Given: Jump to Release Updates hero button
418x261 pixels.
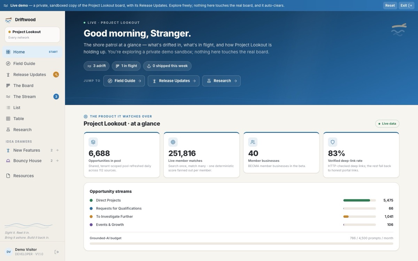Looking at the screenshot, I should tap(173, 81).
